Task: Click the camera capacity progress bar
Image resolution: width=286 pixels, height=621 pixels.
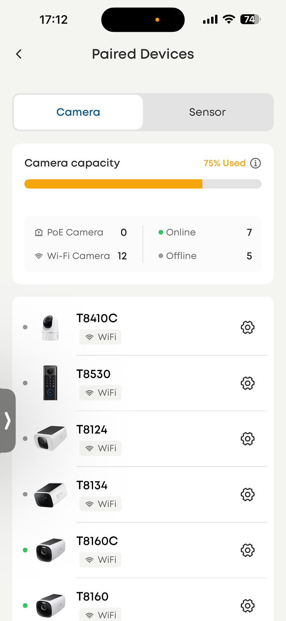Action: click(143, 184)
